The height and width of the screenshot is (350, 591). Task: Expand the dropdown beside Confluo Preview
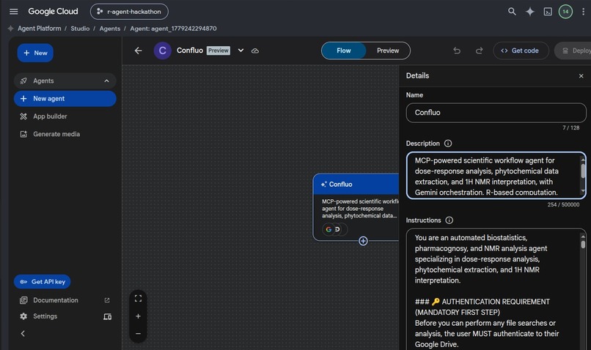(241, 51)
